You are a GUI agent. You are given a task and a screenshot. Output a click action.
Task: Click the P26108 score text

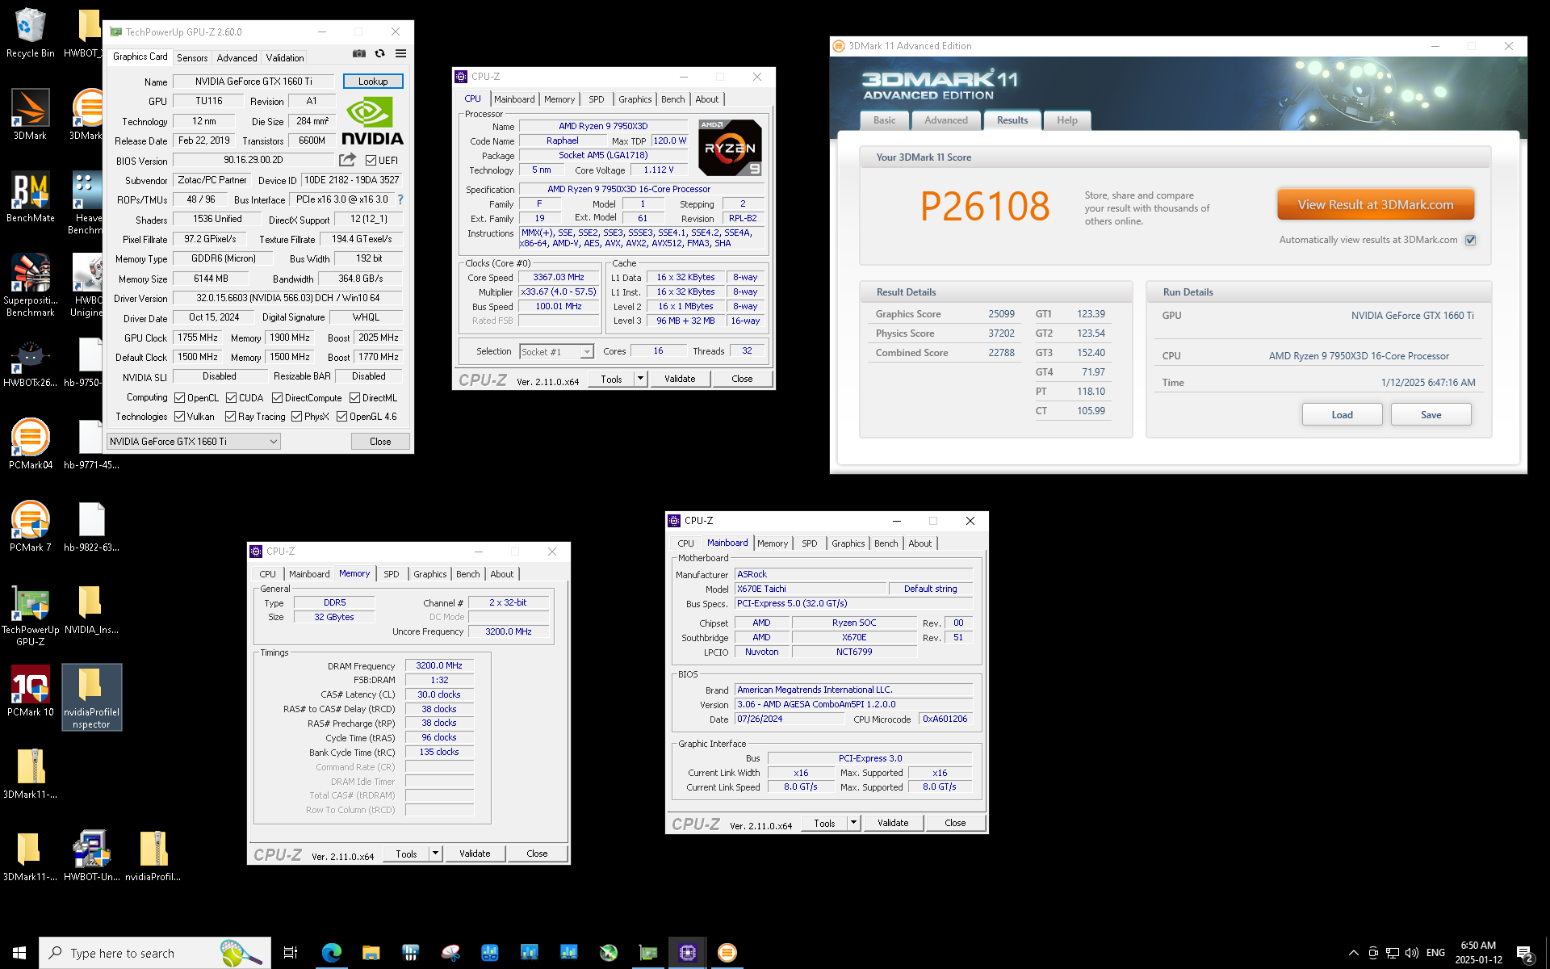985,206
